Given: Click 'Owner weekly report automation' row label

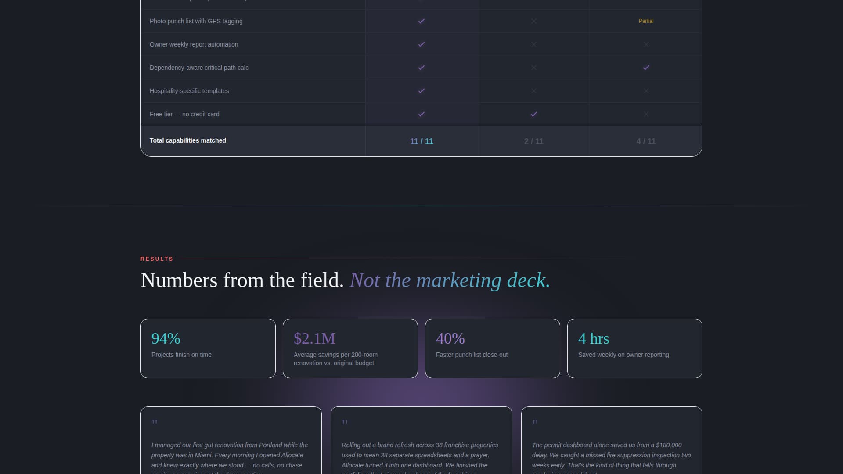Looking at the screenshot, I should coord(194,44).
